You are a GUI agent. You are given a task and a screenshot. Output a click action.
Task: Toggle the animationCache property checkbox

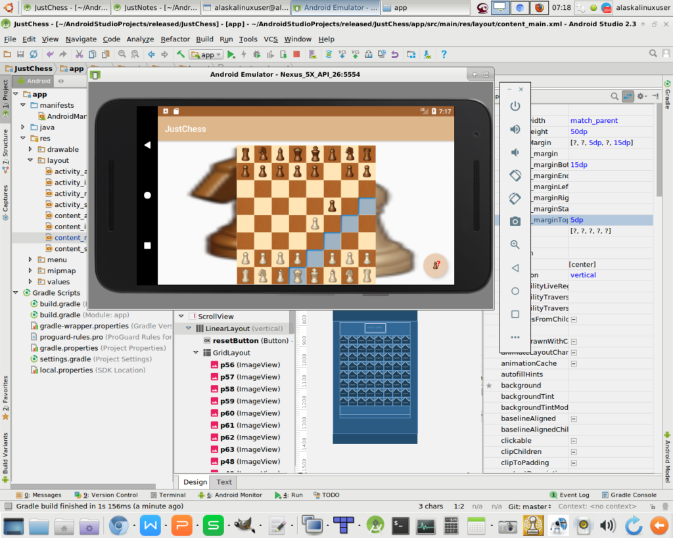pos(573,363)
